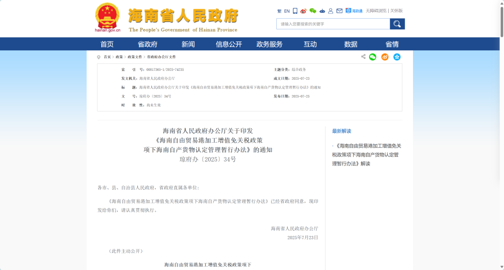The height and width of the screenshot is (270, 504).
Task: Open the email contact icon
Action: point(340,10)
